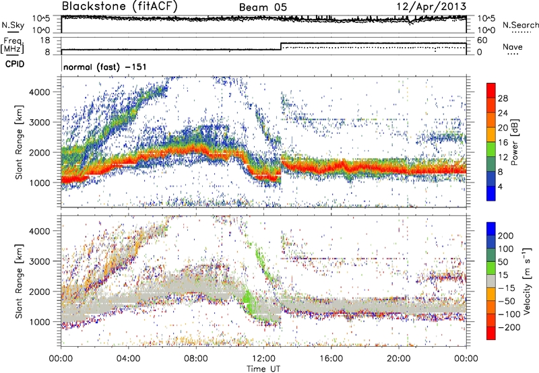Pick the light green 15–50 velocity colorbar segment
The image size is (539, 373).
[491, 268]
